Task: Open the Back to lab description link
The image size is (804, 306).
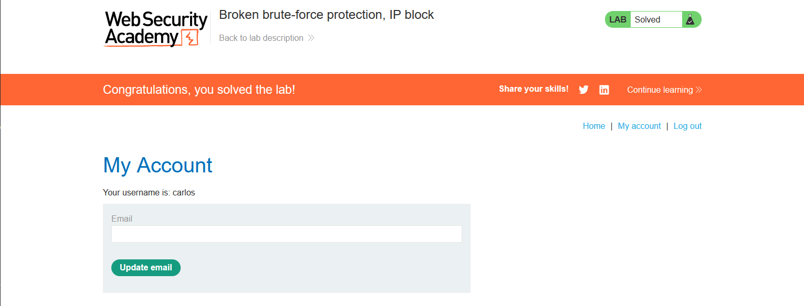Action: (x=261, y=38)
